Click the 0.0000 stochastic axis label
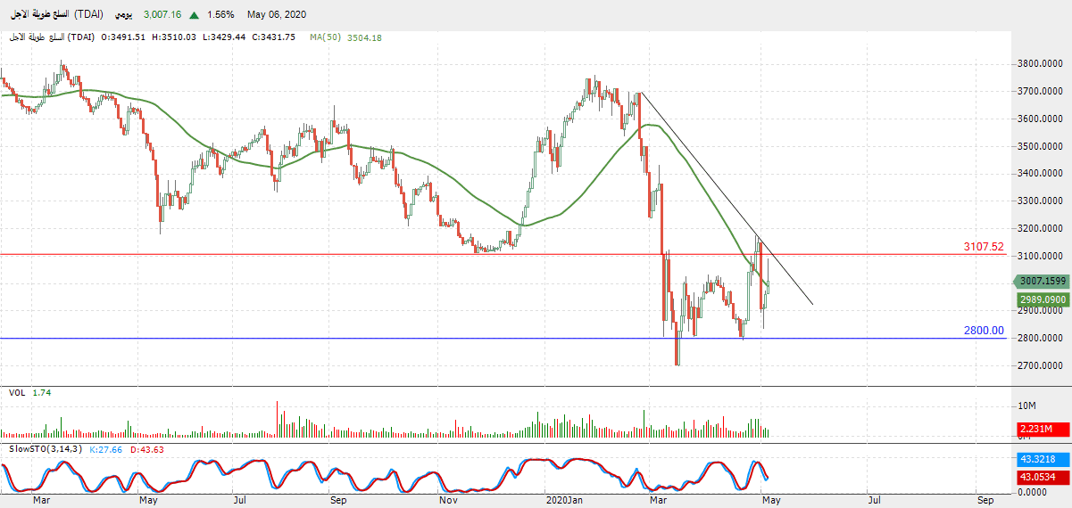Image resolution: width=1072 pixels, height=508 pixels. tap(1030, 491)
